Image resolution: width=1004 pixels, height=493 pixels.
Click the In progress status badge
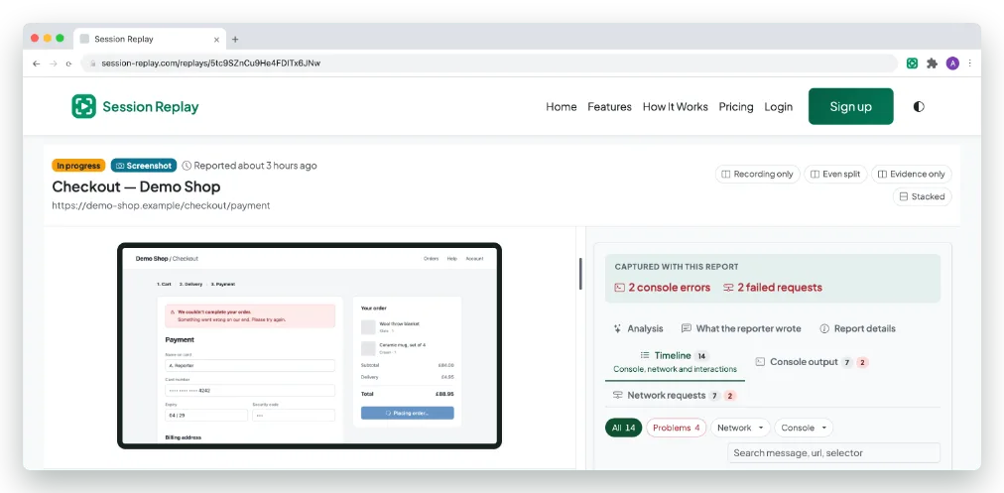click(78, 166)
